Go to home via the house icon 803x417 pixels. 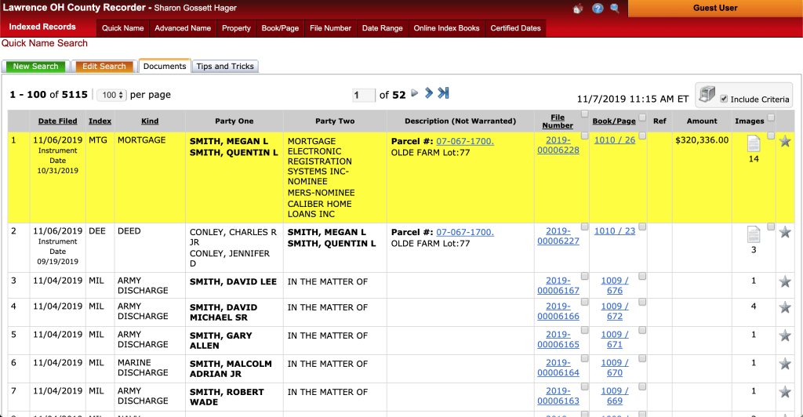(x=578, y=9)
